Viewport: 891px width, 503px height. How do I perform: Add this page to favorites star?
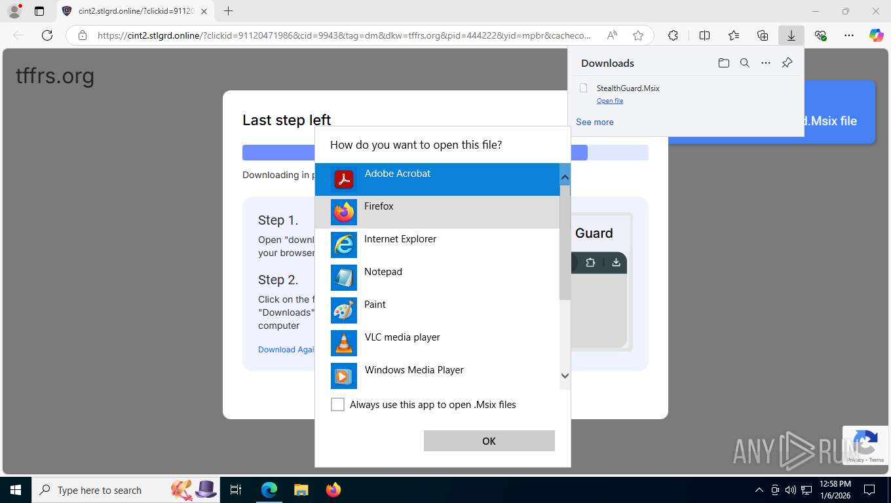click(638, 35)
